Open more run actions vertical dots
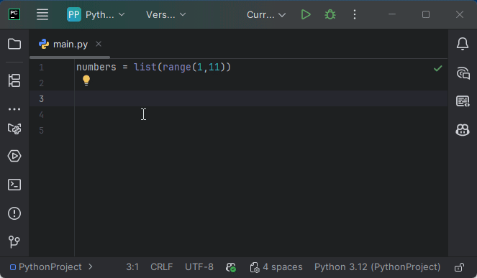 click(x=355, y=14)
